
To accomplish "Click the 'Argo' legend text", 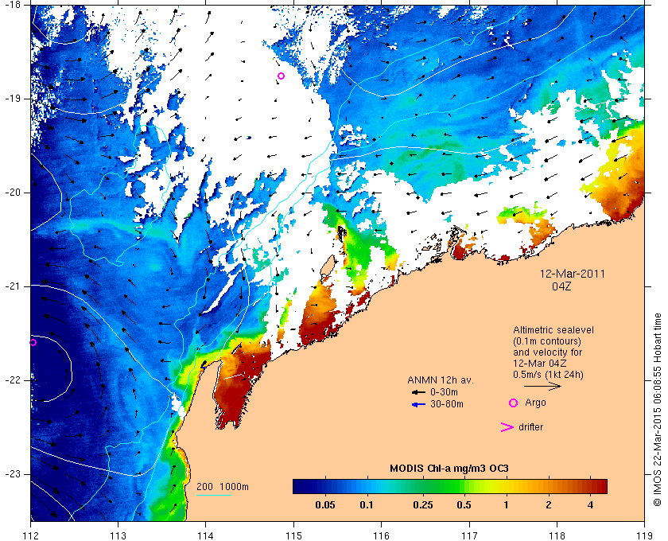I will (535, 403).
